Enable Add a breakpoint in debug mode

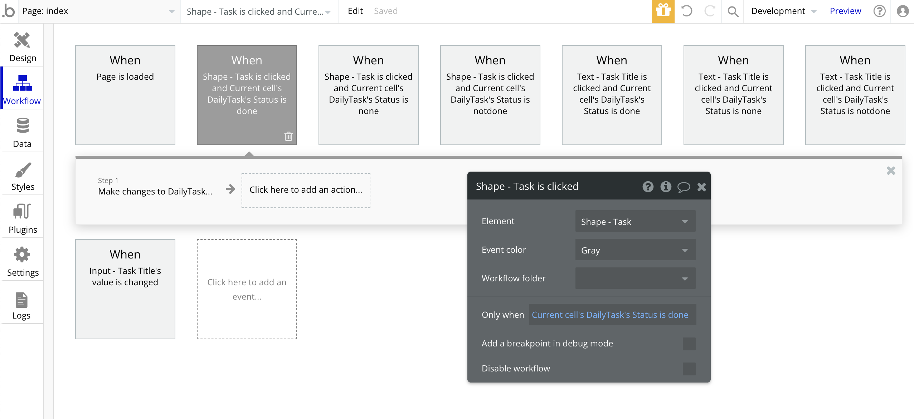(689, 344)
